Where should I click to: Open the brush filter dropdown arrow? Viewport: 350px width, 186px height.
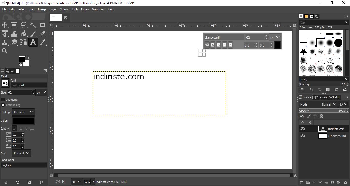346,22
